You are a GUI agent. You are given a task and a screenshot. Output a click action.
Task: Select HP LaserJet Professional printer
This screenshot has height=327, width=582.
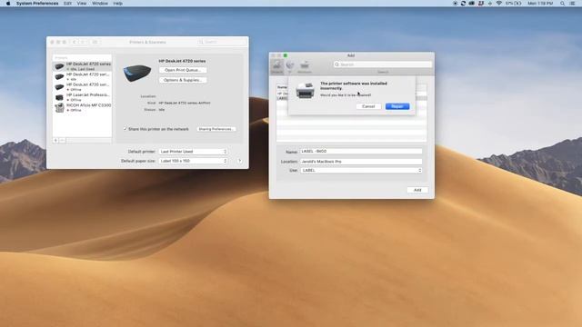pos(82,97)
